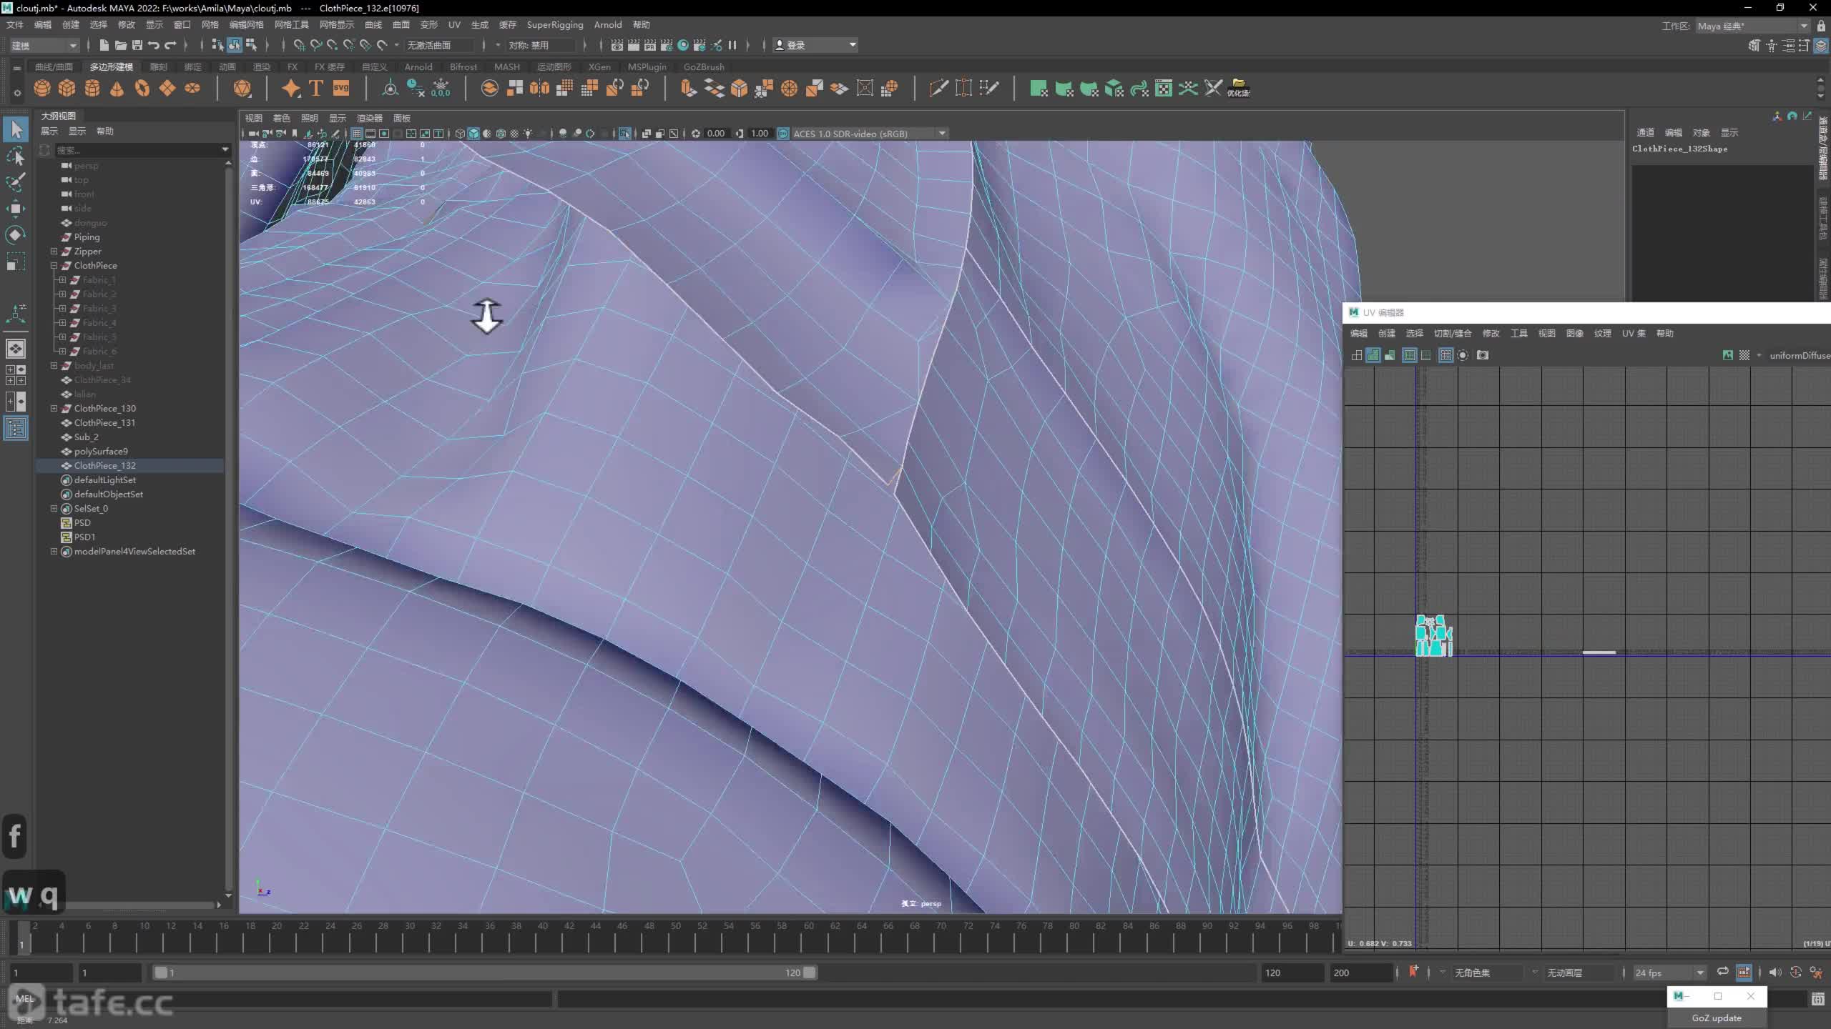Viewport: 1831px width, 1029px height.
Task: Create a polygon cube from shelf
Action: [x=67, y=88]
